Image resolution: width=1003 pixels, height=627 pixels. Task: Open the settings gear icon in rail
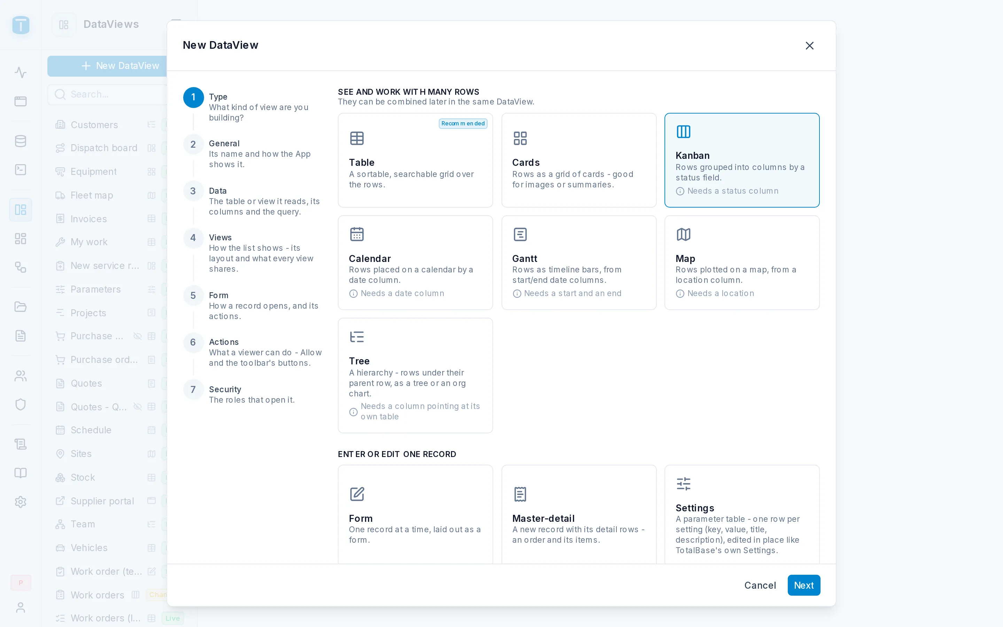[x=20, y=502]
